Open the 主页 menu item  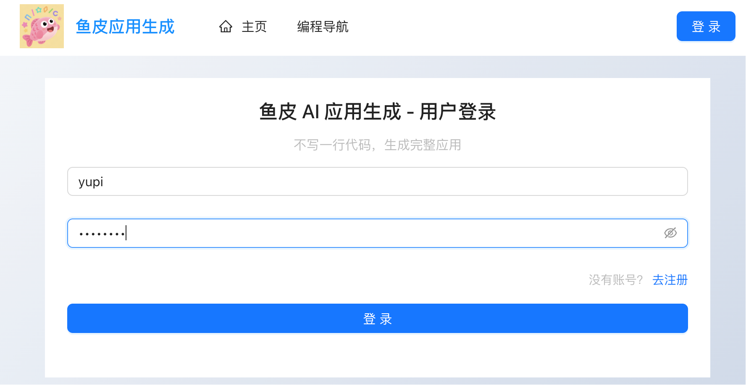(254, 27)
